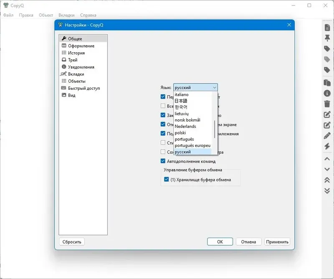
Task: Select "português" in language list
Action: [x=193, y=139]
